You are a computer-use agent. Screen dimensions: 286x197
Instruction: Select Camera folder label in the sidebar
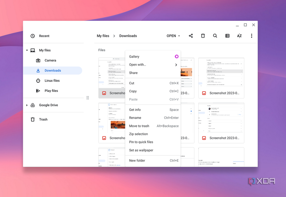[50, 60]
